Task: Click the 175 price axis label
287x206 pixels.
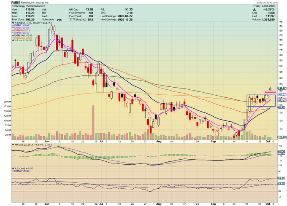Action: [280, 22]
